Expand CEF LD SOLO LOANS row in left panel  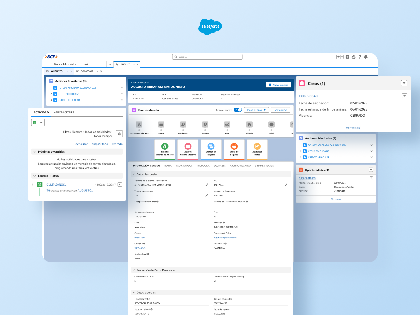(122, 94)
